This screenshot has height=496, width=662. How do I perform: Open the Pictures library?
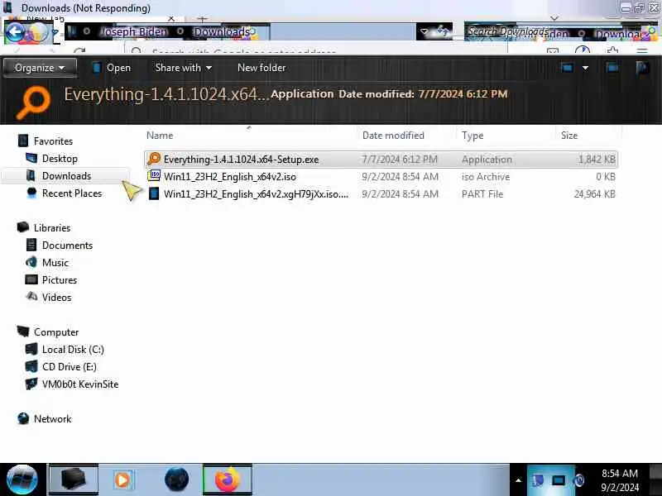(x=59, y=280)
